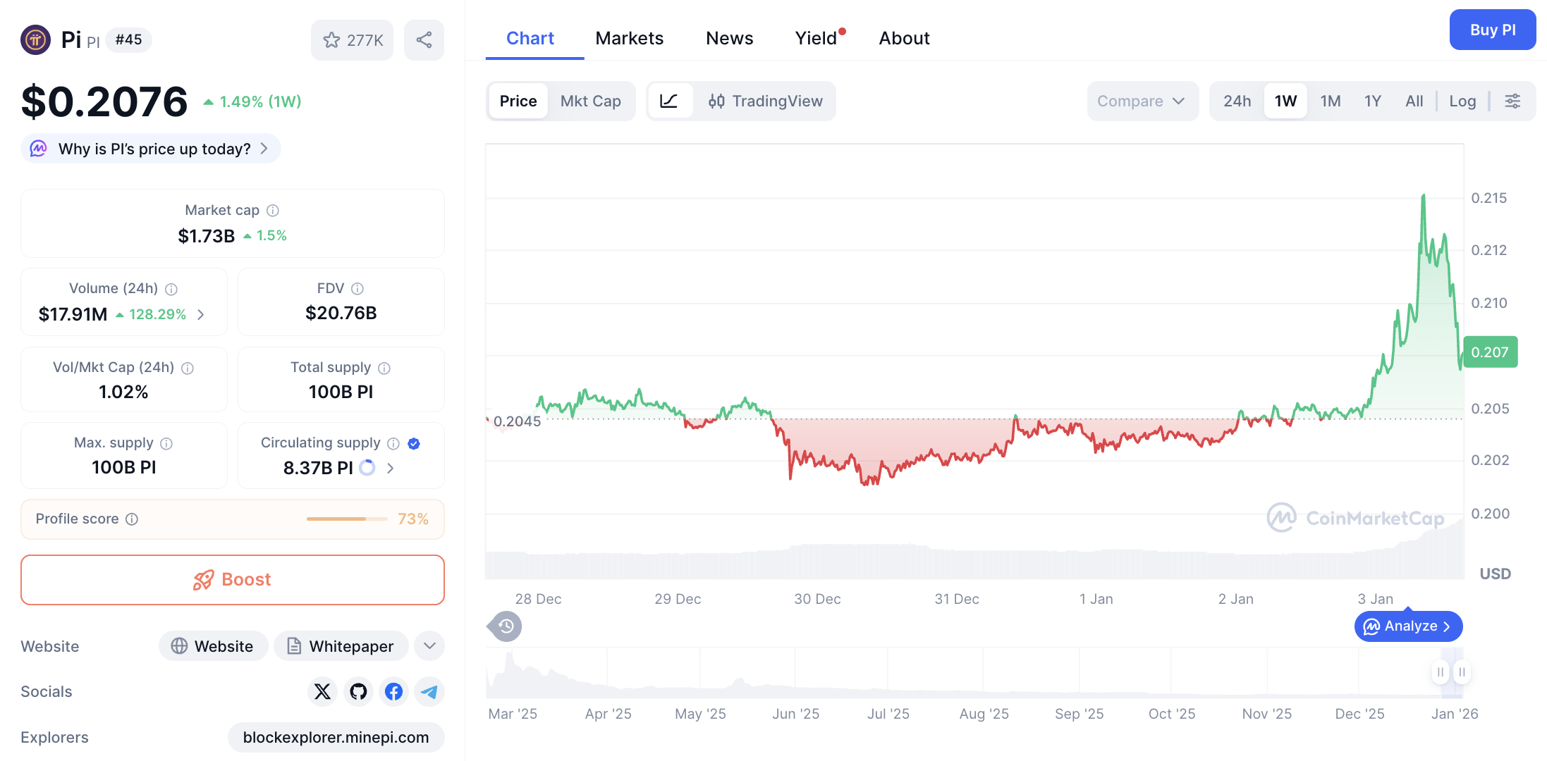Open Pi's Telegram social icon

(429, 692)
